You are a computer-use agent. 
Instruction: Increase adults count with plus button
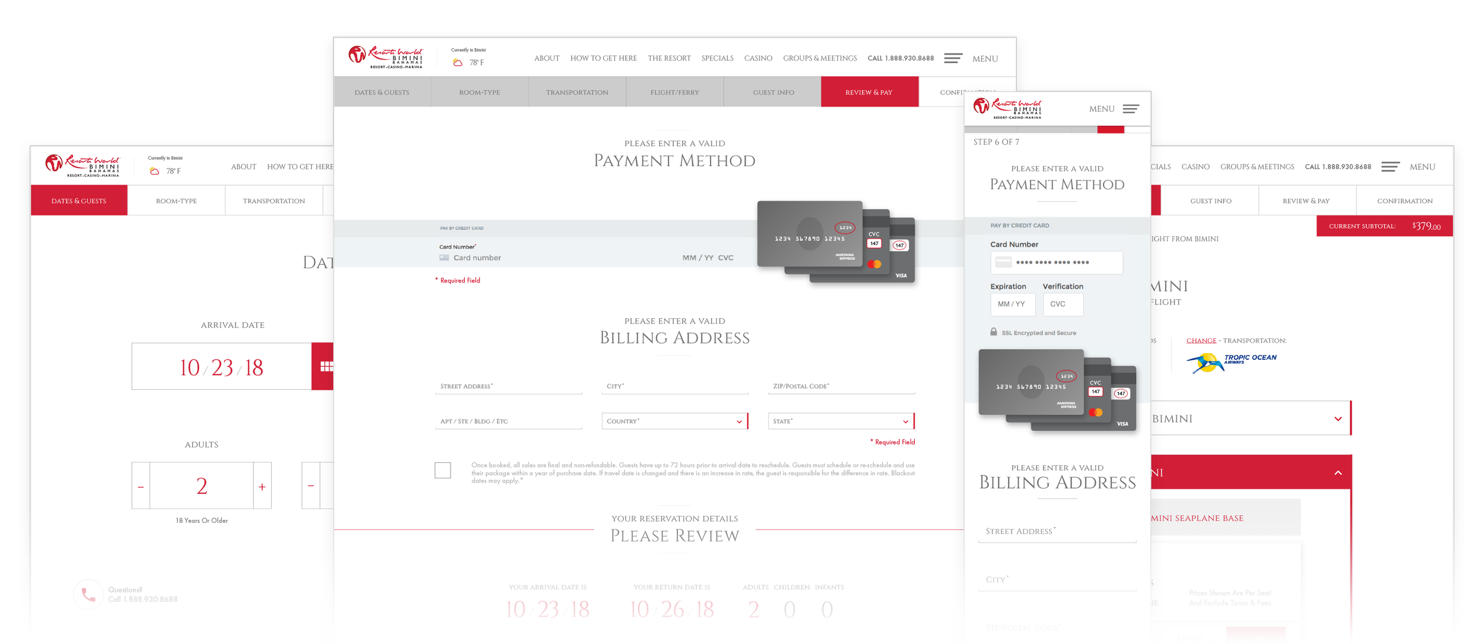(262, 487)
